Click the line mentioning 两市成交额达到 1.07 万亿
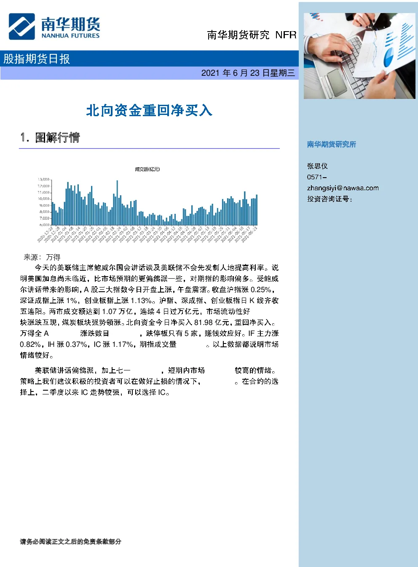 click(135, 311)
